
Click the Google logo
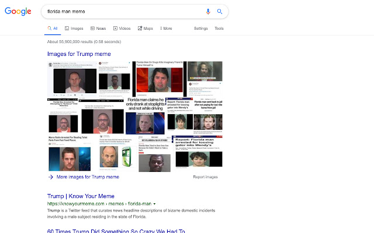click(18, 11)
